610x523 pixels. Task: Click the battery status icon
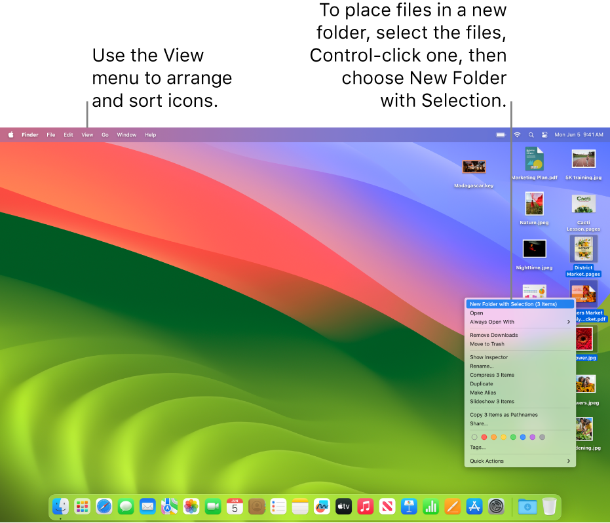tap(501, 134)
